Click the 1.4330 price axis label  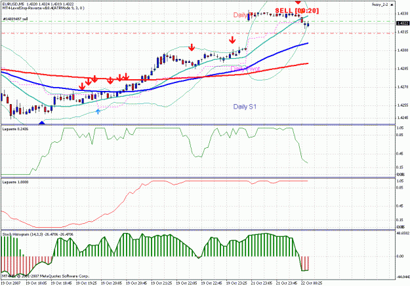[402, 13]
